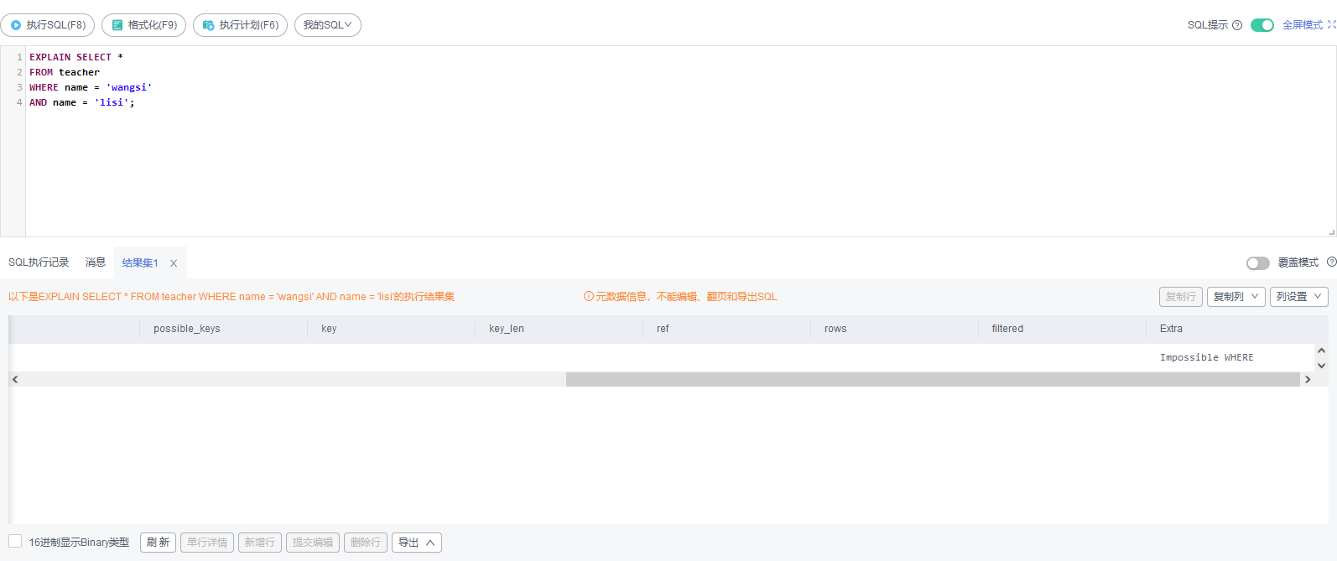Run the query with 执行SQL(F8) button

pos(48,25)
